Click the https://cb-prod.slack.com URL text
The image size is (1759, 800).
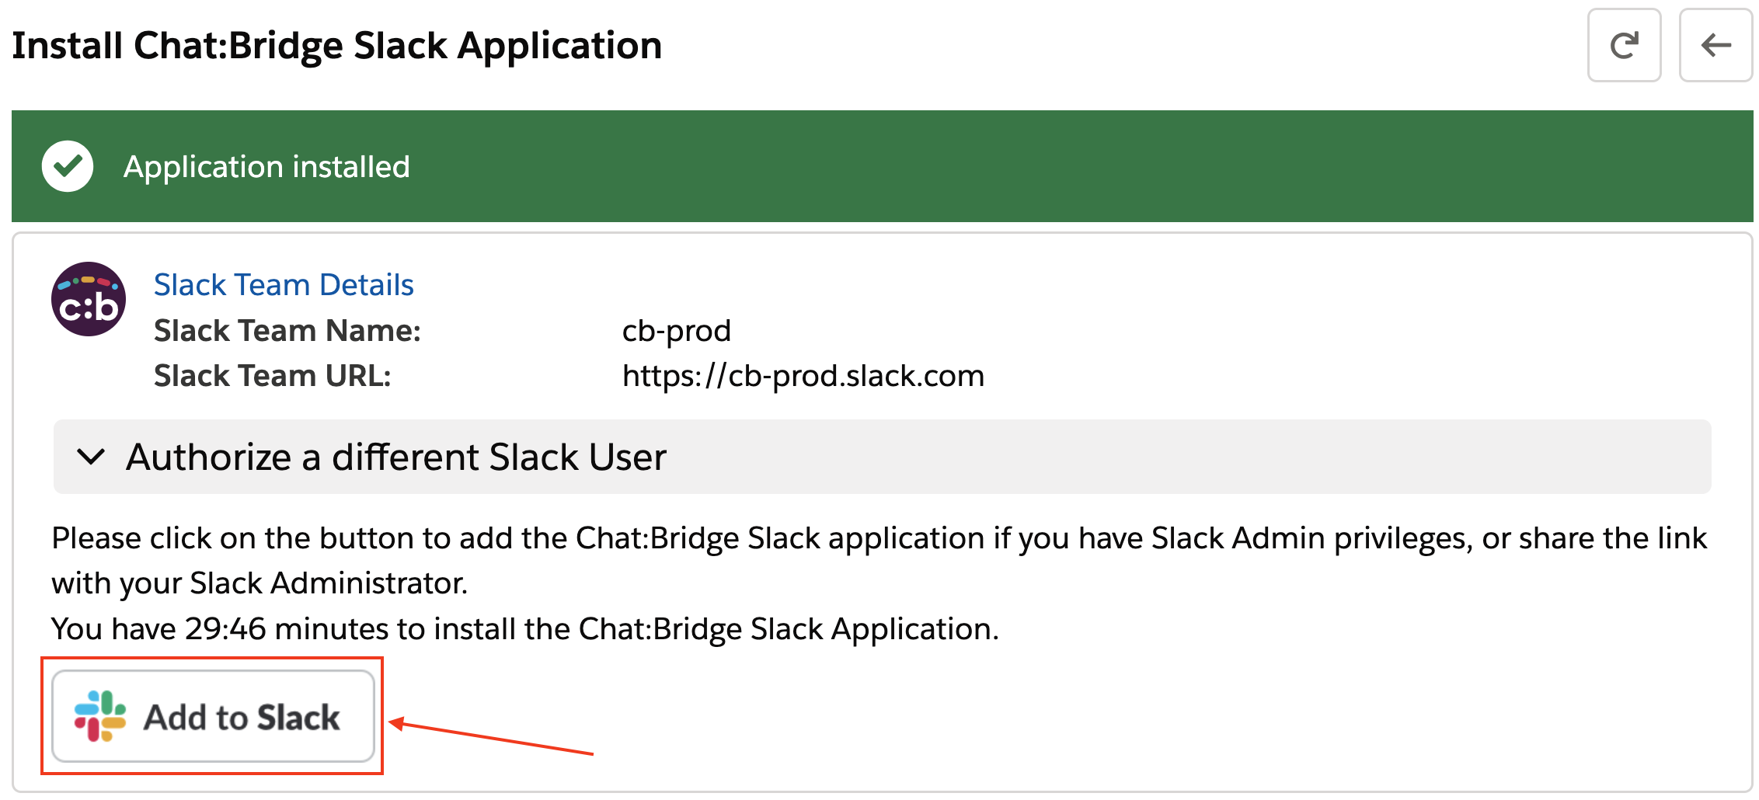[803, 376]
